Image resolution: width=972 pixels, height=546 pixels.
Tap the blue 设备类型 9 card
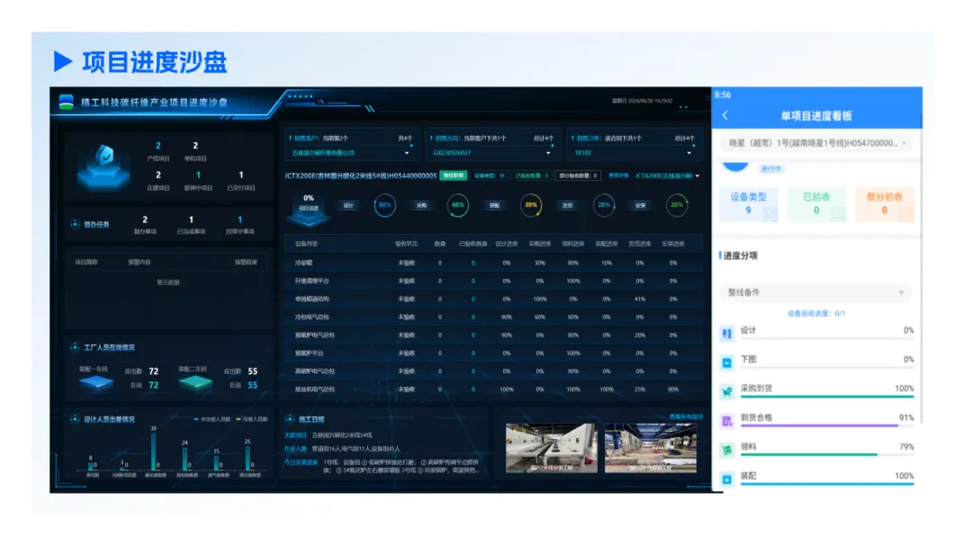point(748,203)
